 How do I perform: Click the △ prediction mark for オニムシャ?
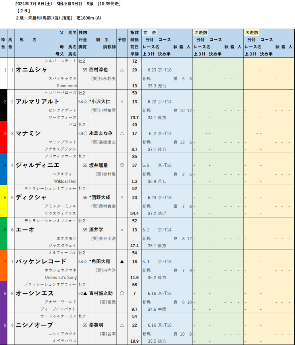click(x=122, y=70)
